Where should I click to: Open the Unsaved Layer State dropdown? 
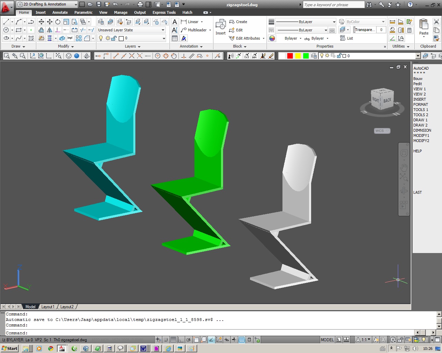point(131,30)
